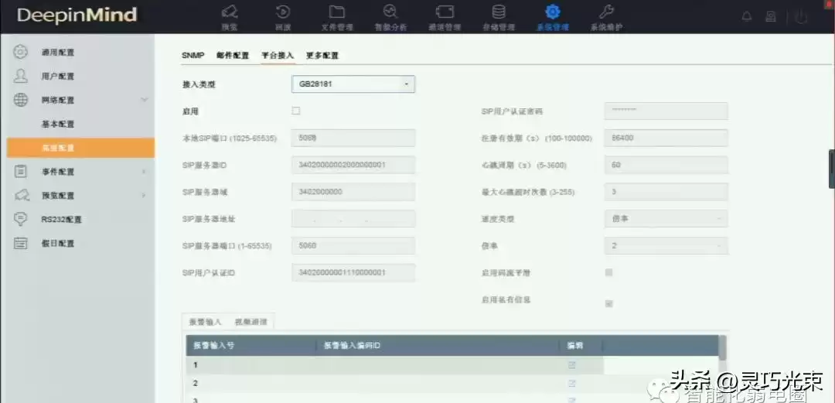Select the 报警输入 alarm input tab
Screen dimensions: 835x403
206,323
